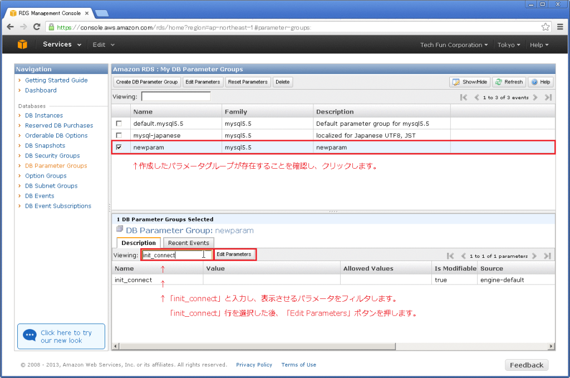Open DB Events in navigation
Image resolution: width=570 pixels, height=378 pixels.
[40, 196]
